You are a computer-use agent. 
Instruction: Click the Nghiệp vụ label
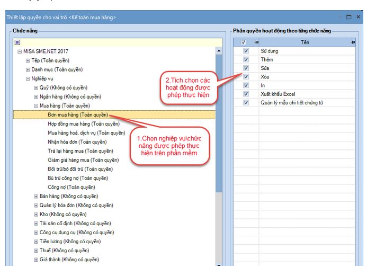tap(42, 78)
